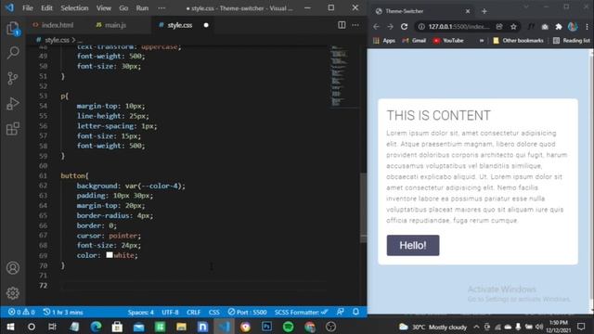Image resolution: width=594 pixels, height=334 pixels.
Task: Click the editor vertical scrollbar
Action: 363,208
